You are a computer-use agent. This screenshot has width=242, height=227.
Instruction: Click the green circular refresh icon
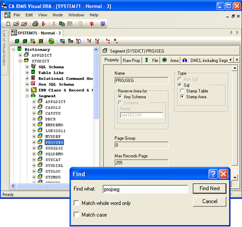[51, 41]
